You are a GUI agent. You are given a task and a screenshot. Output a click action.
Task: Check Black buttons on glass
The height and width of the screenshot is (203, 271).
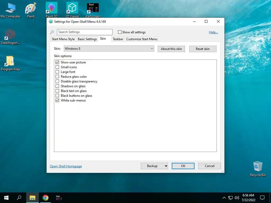pos(57,96)
